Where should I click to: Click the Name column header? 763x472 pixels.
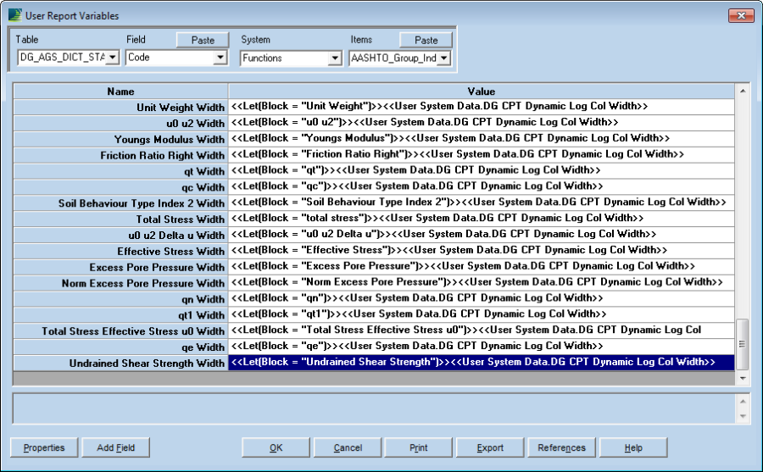click(120, 92)
